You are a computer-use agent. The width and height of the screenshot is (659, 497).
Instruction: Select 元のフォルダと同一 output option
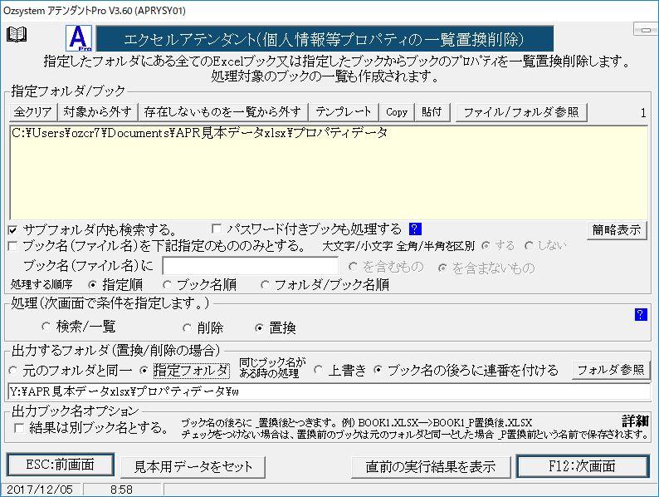pyautogui.click(x=13, y=371)
